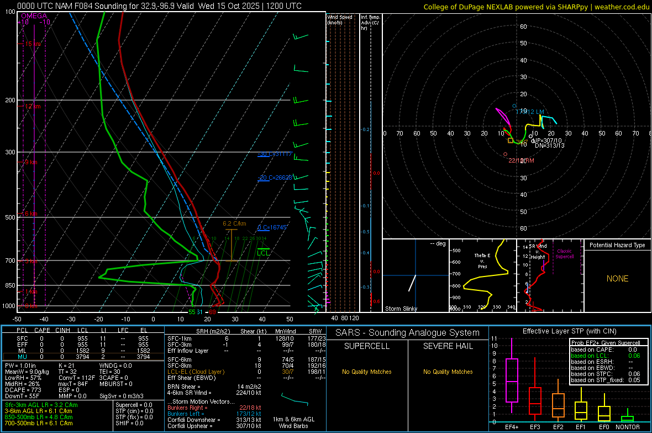The image size is (652, 433).
Task: Click the Effective Layer STP (with CIN) title
Action: tap(569, 331)
